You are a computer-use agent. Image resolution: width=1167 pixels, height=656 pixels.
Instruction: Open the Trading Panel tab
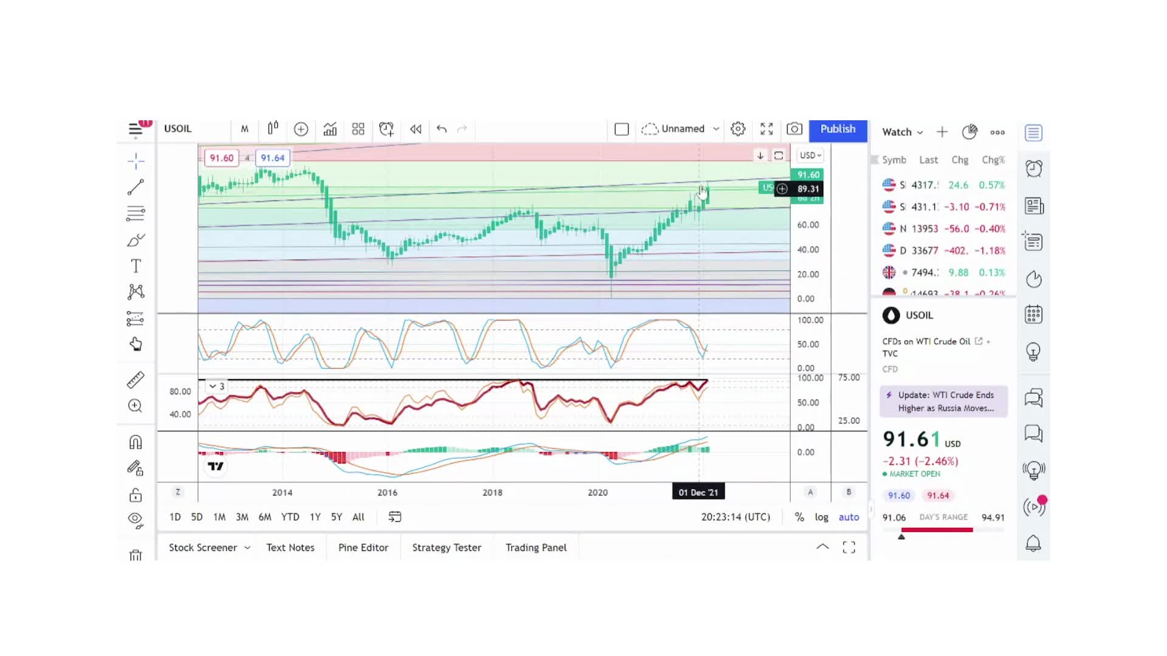click(x=536, y=547)
